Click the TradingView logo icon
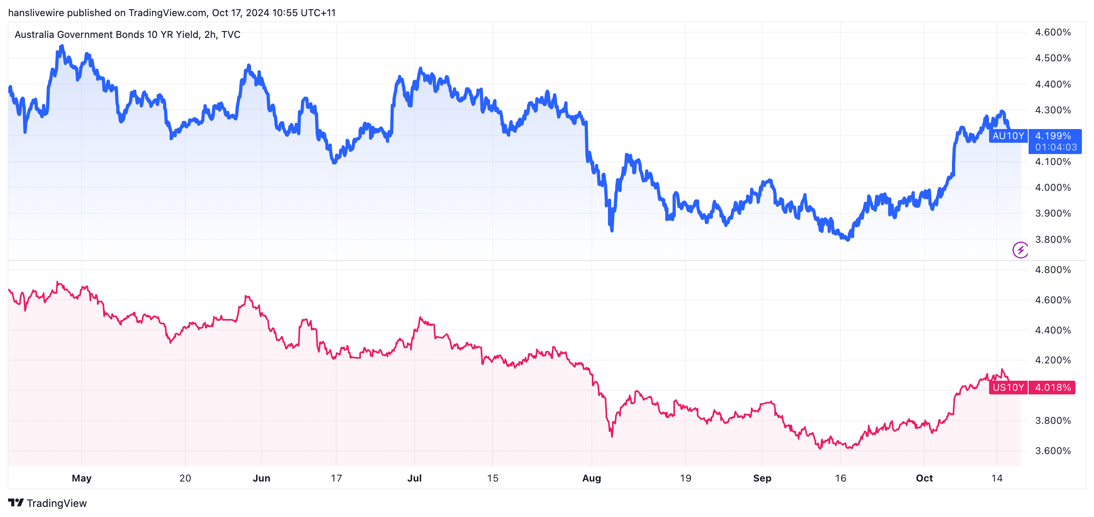1094x517 pixels. click(x=16, y=502)
